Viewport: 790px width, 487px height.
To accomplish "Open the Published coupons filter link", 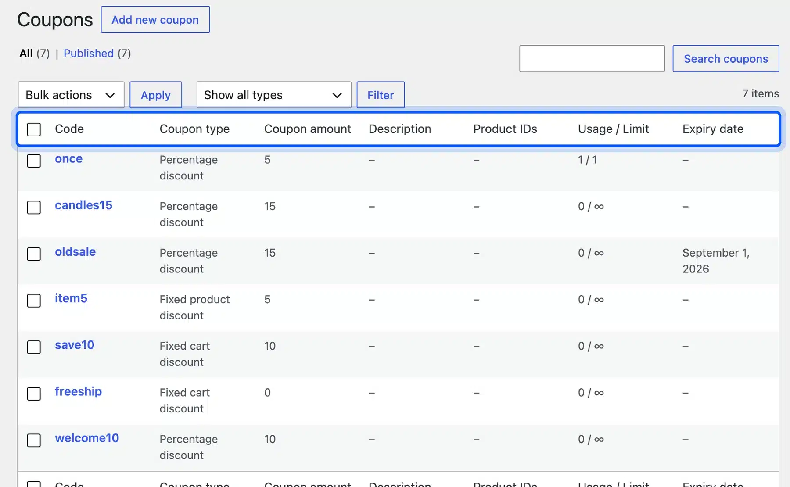I will (89, 54).
